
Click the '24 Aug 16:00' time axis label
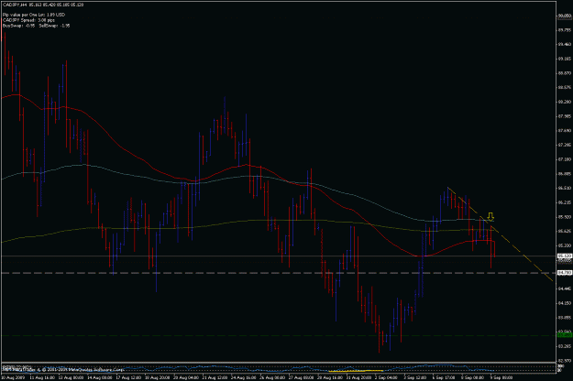[243, 377]
